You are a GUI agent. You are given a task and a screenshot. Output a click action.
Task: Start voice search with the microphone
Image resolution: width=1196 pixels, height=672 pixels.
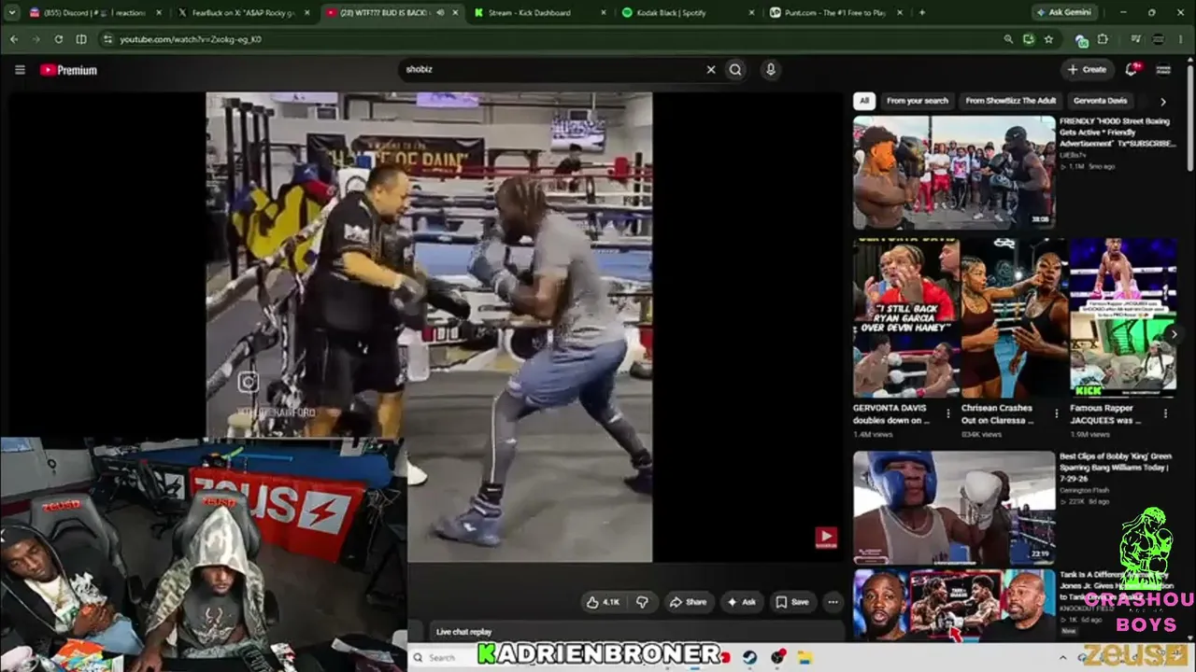(770, 69)
